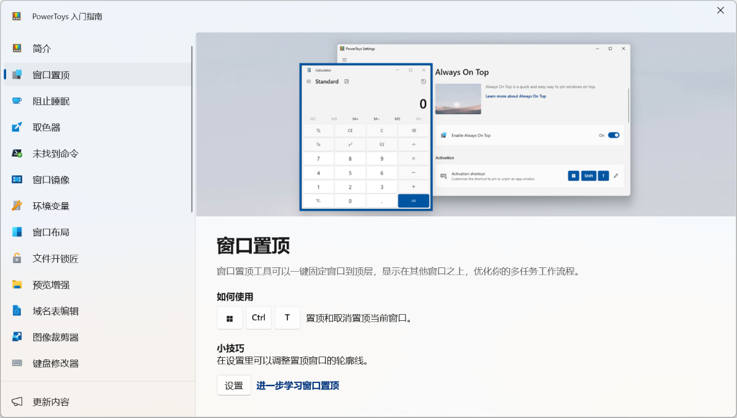
Task: Click the 设置 button
Action: (234, 385)
